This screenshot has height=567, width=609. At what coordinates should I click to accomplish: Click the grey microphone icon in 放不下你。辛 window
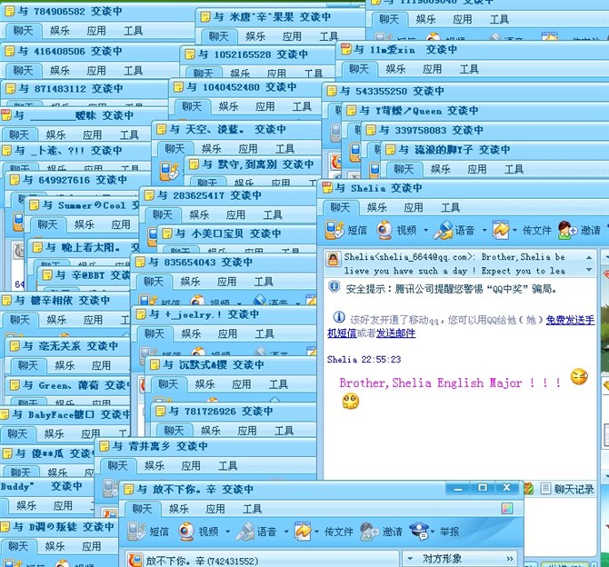pos(245,531)
